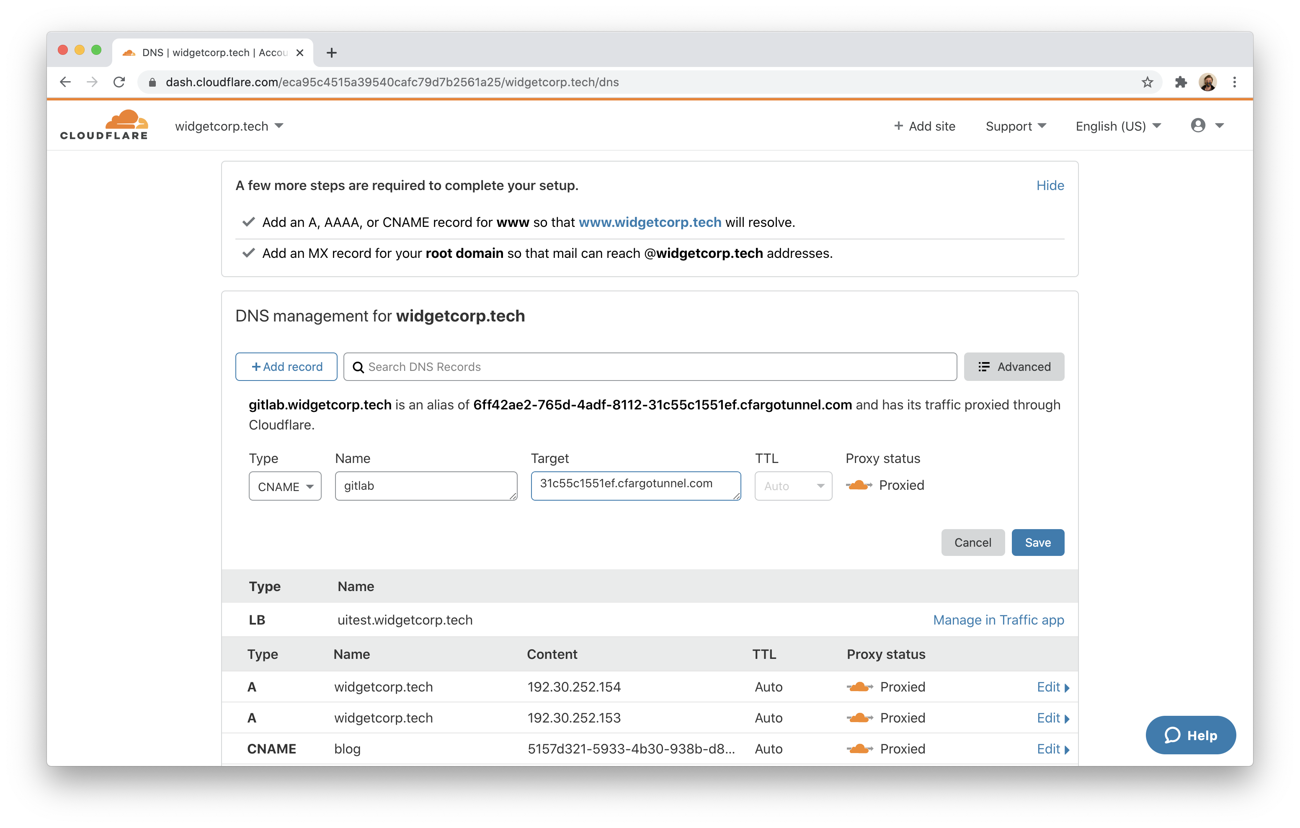Click the Cancel button for the CNAME record
1300x828 pixels.
click(x=972, y=542)
